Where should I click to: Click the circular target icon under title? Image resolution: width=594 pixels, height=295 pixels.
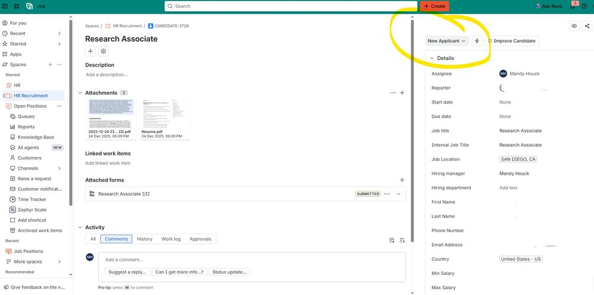[x=103, y=52]
